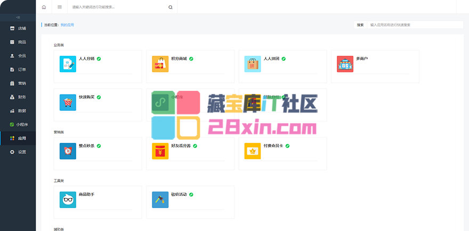Click green badge next to 人人拼团

tap(284, 59)
